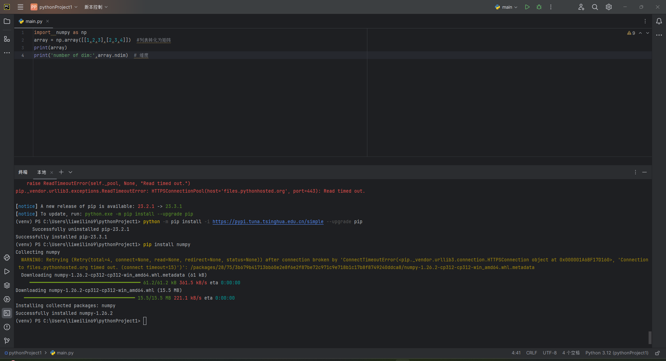
Task: Run the main configuration
Action: coord(527,7)
